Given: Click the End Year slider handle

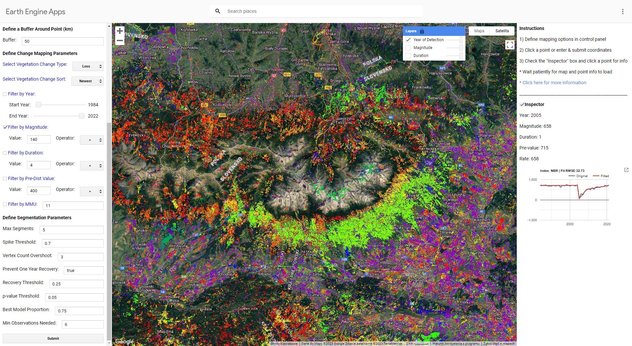Looking at the screenshot, I should coord(82,116).
